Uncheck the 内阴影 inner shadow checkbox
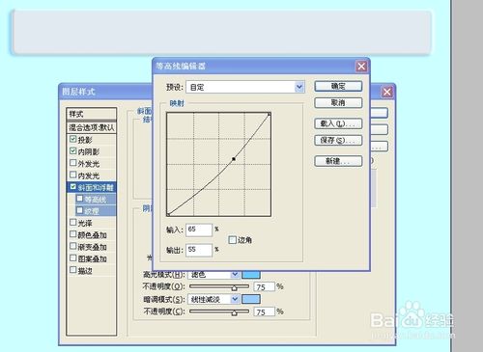Screen dimensions: 483x352 [x=73, y=151]
